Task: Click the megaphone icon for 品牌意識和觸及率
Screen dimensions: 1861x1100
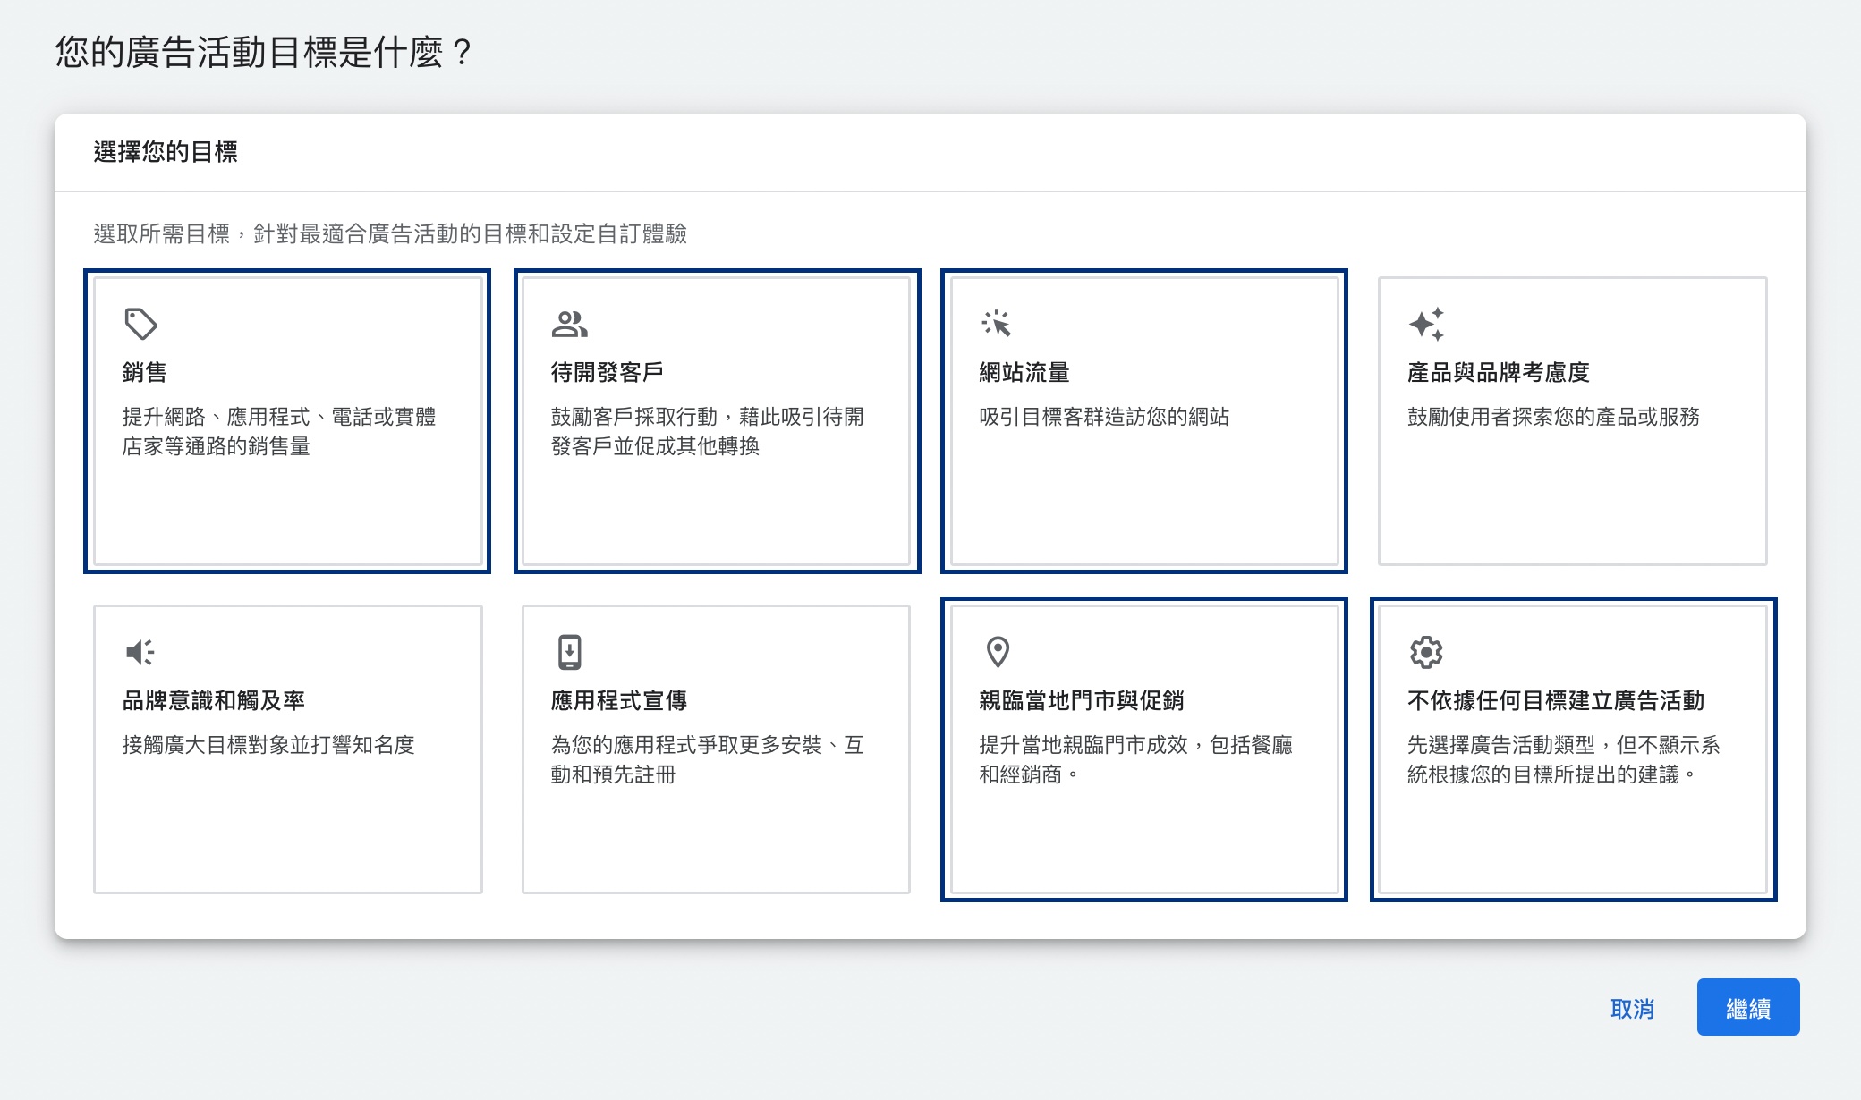Action: click(140, 652)
